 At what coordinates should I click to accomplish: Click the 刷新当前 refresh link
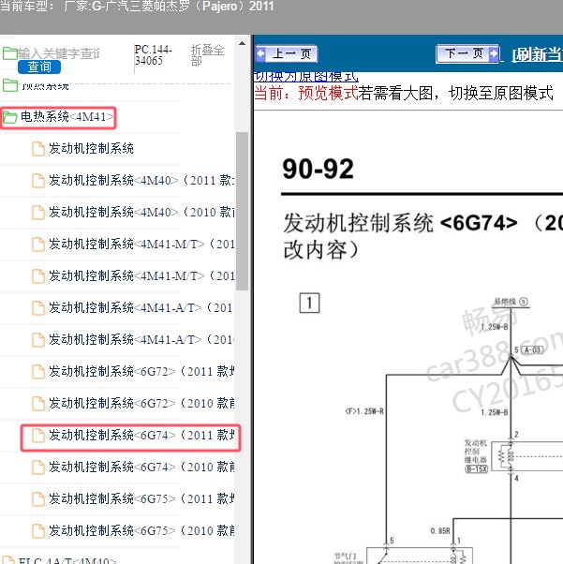[x=538, y=54]
